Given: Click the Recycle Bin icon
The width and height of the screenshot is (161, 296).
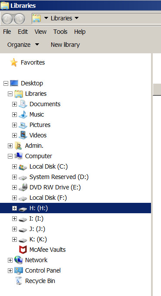Looking at the screenshot, I should point(19,281).
